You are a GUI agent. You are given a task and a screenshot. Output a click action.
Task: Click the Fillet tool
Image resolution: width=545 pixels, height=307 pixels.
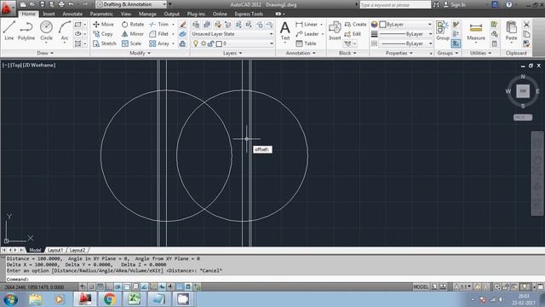coord(159,34)
